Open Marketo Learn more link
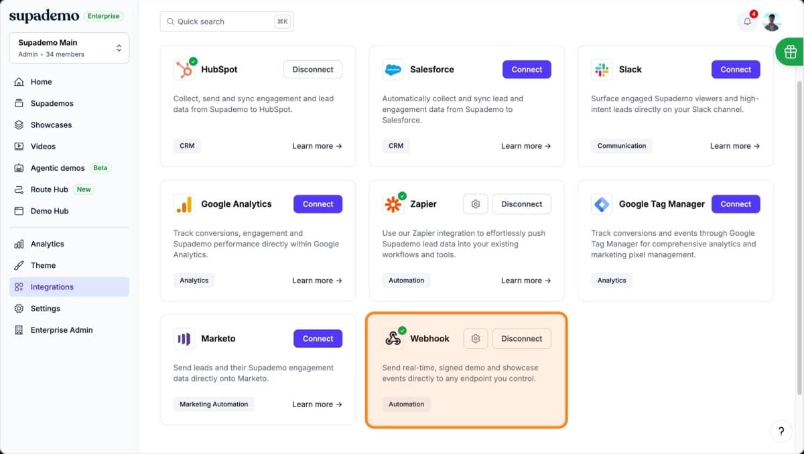 pyautogui.click(x=317, y=404)
